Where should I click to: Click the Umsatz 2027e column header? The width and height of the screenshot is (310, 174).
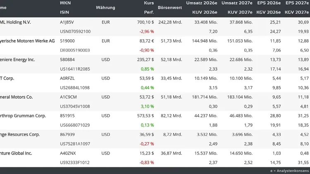pos(237,3)
